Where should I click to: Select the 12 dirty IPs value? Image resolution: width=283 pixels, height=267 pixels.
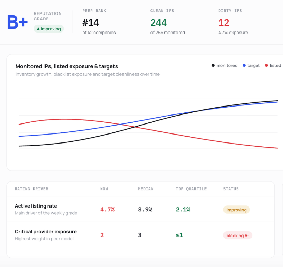(224, 23)
